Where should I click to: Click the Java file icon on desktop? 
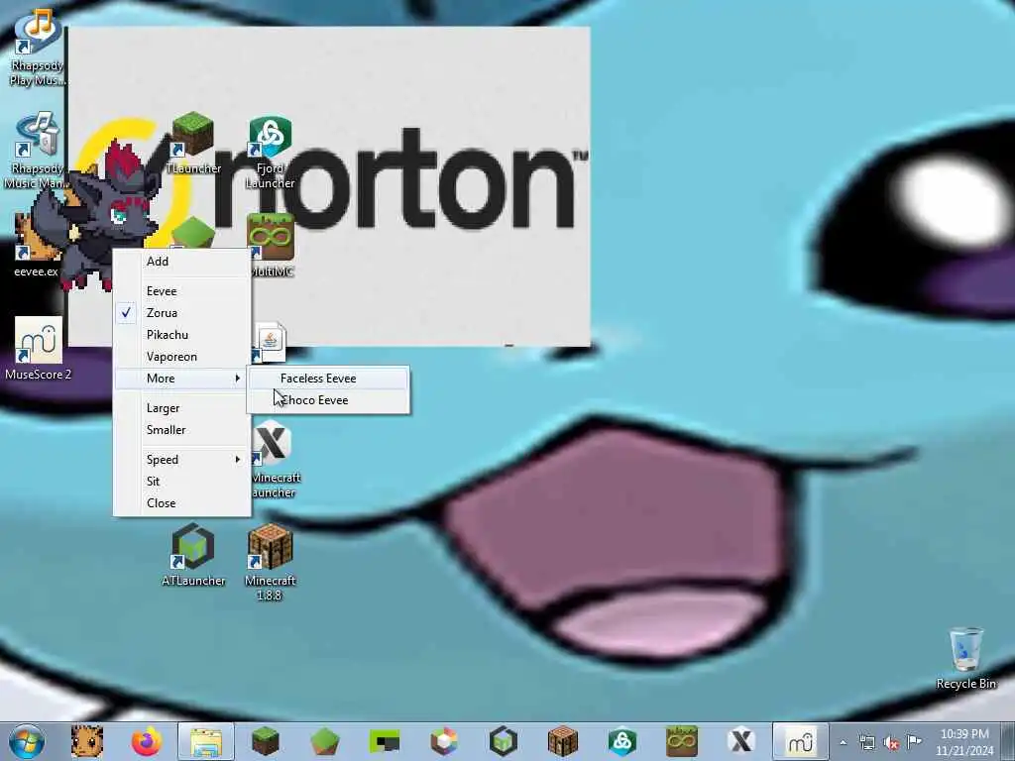(x=270, y=342)
